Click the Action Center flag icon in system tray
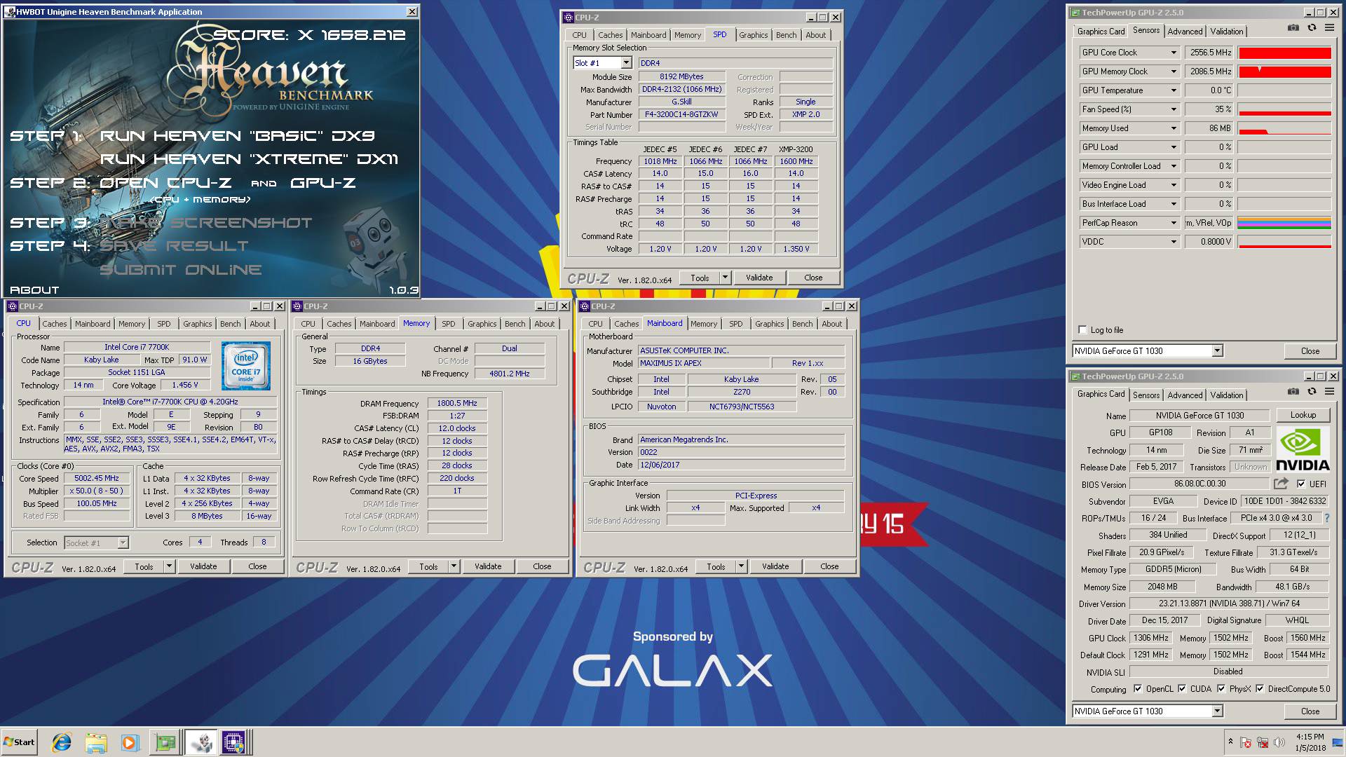This screenshot has height=757, width=1346. [1246, 742]
